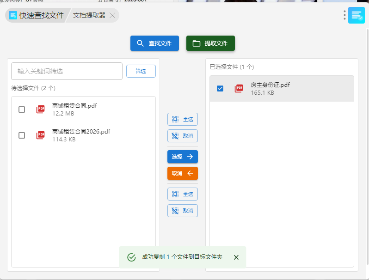Focus the 输入关键词筛选 input field

[67, 71]
